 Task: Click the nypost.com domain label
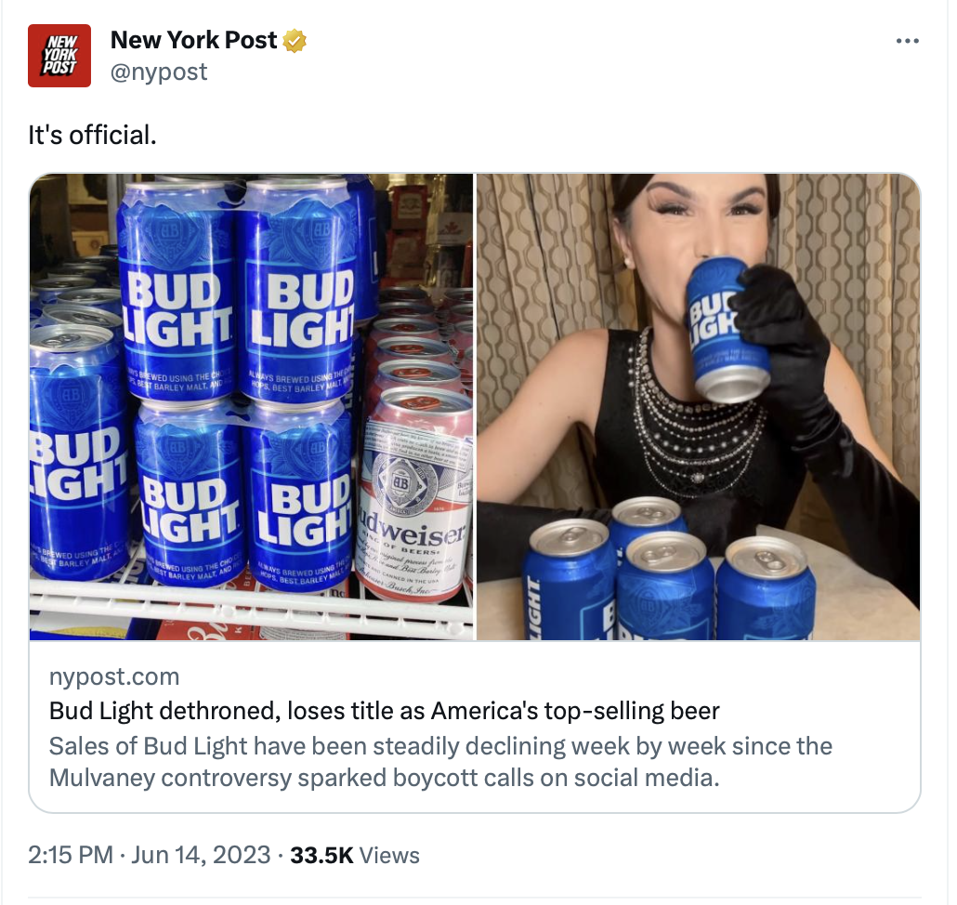click(114, 676)
